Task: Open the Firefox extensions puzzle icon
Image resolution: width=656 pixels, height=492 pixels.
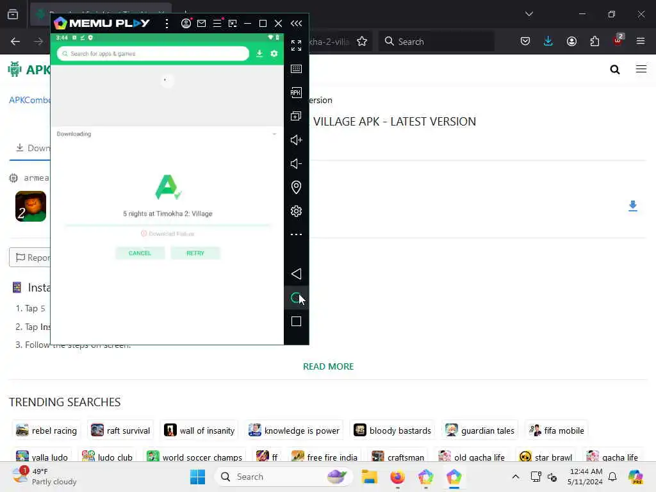Action: 594,42
